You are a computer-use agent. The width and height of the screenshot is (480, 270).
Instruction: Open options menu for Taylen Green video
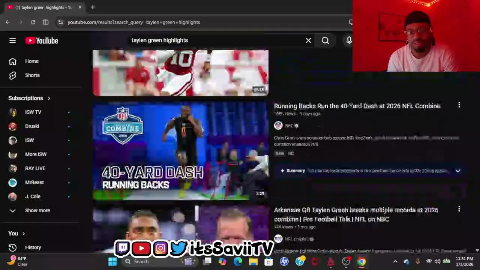[x=459, y=209]
